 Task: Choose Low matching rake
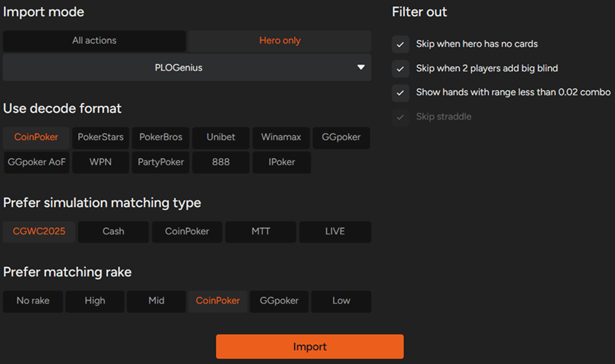click(341, 301)
